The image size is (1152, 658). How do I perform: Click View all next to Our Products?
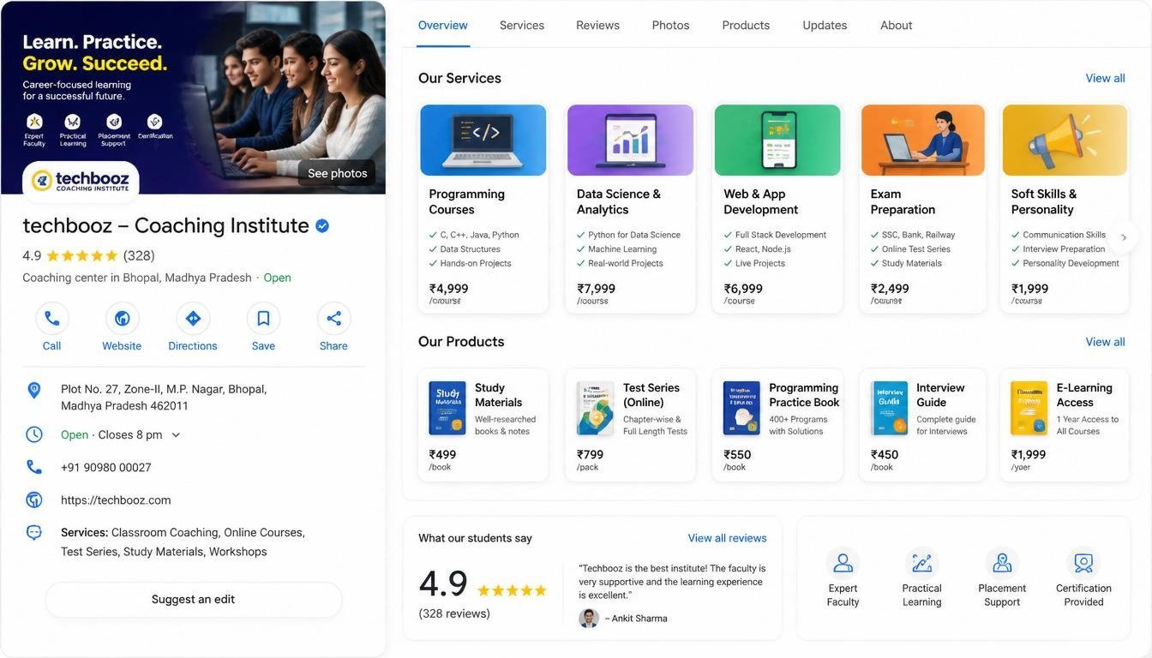[1105, 342]
